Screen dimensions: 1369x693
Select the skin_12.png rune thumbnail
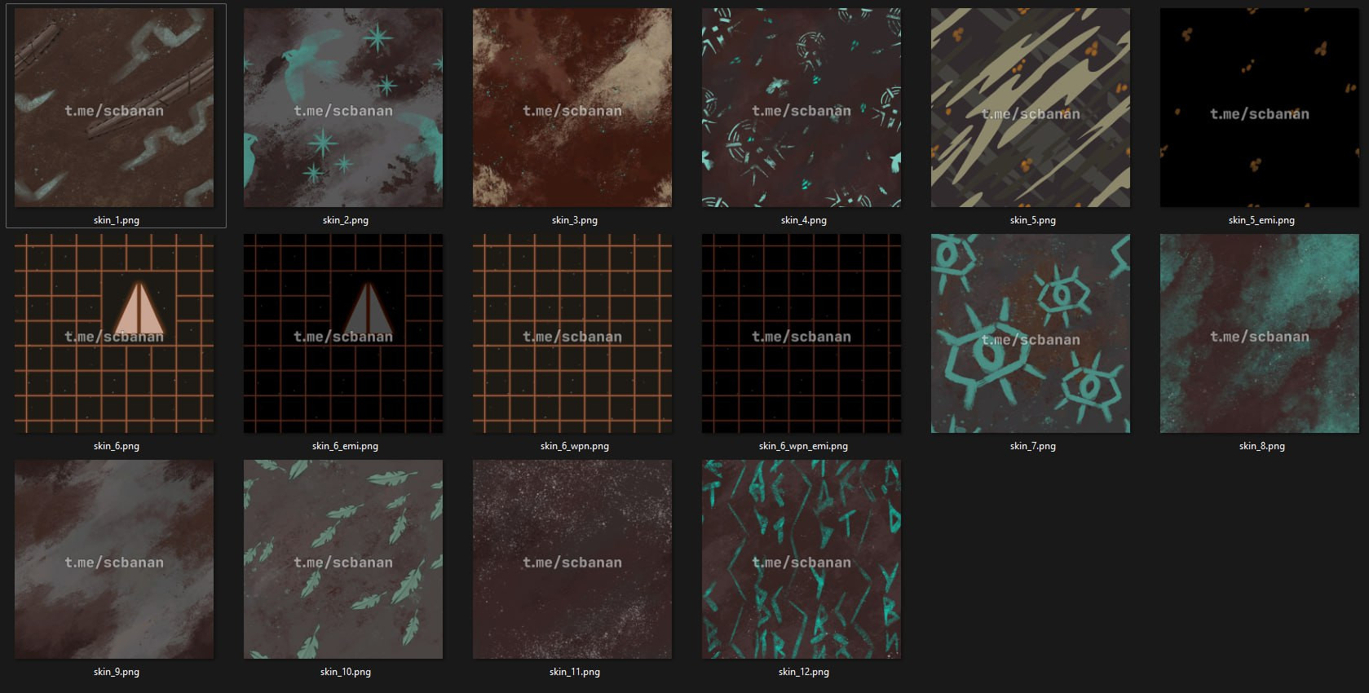802,559
